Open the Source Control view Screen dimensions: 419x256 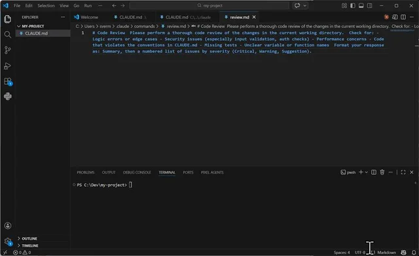point(7,50)
